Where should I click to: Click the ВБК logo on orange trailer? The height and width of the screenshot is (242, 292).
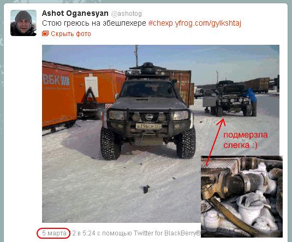(56, 80)
